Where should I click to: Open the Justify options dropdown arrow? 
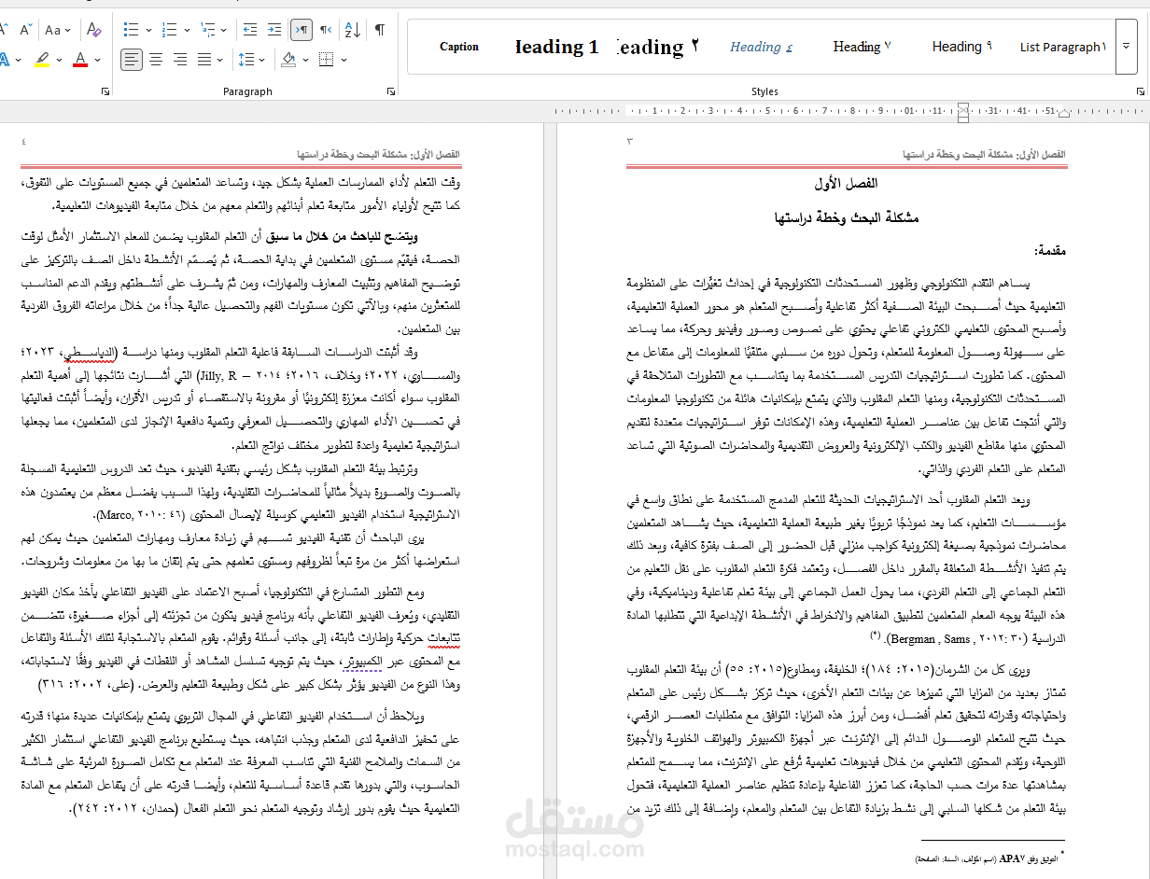(218, 60)
